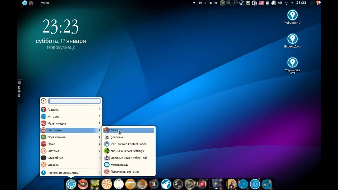Open the orange wheel app in dock
This screenshot has height=190, width=338.
tap(107, 184)
